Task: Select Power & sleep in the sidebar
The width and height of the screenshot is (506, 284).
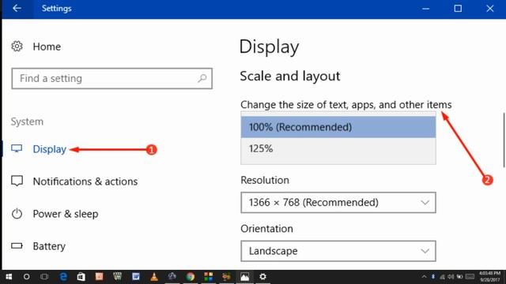Action: click(x=66, y=214)
